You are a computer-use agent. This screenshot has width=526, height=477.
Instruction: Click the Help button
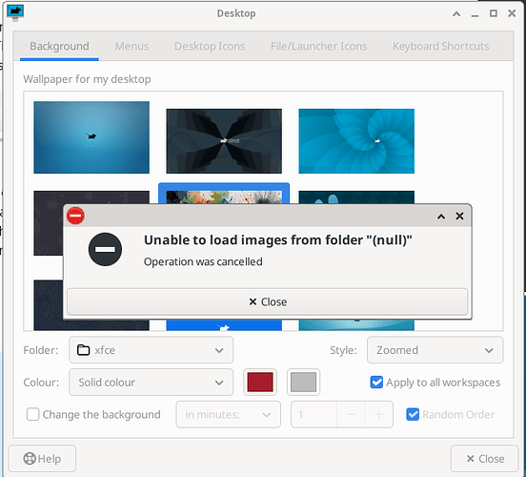42,459
